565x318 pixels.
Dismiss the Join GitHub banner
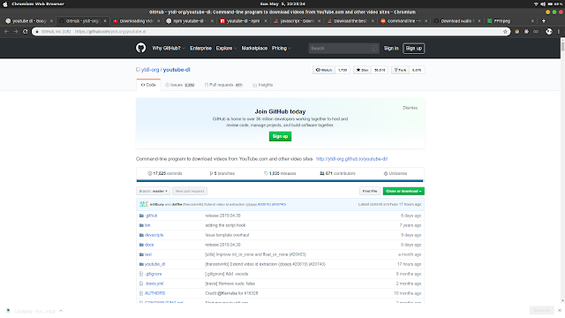point(410,108)
